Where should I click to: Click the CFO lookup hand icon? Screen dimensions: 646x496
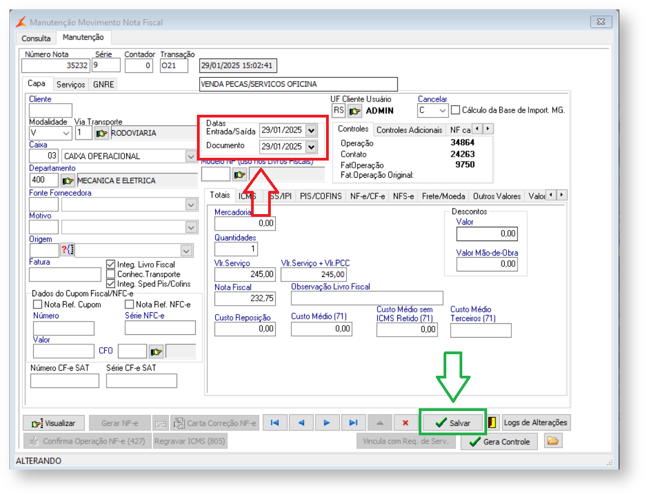tap(156, 351)
